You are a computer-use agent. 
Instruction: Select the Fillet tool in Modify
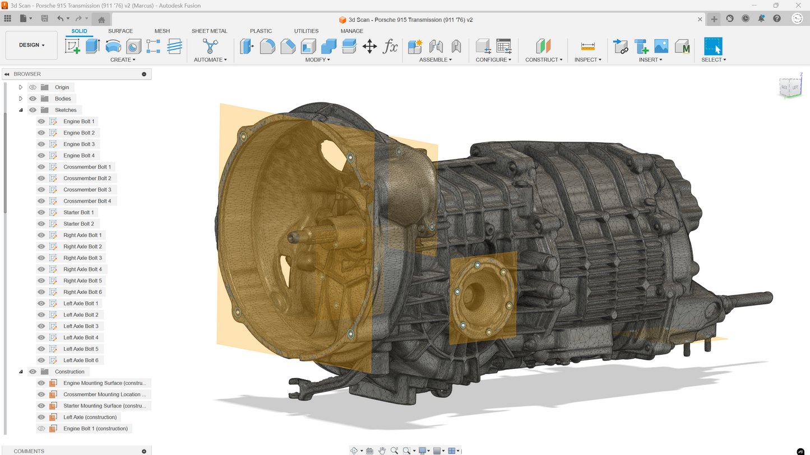(267, 46)
